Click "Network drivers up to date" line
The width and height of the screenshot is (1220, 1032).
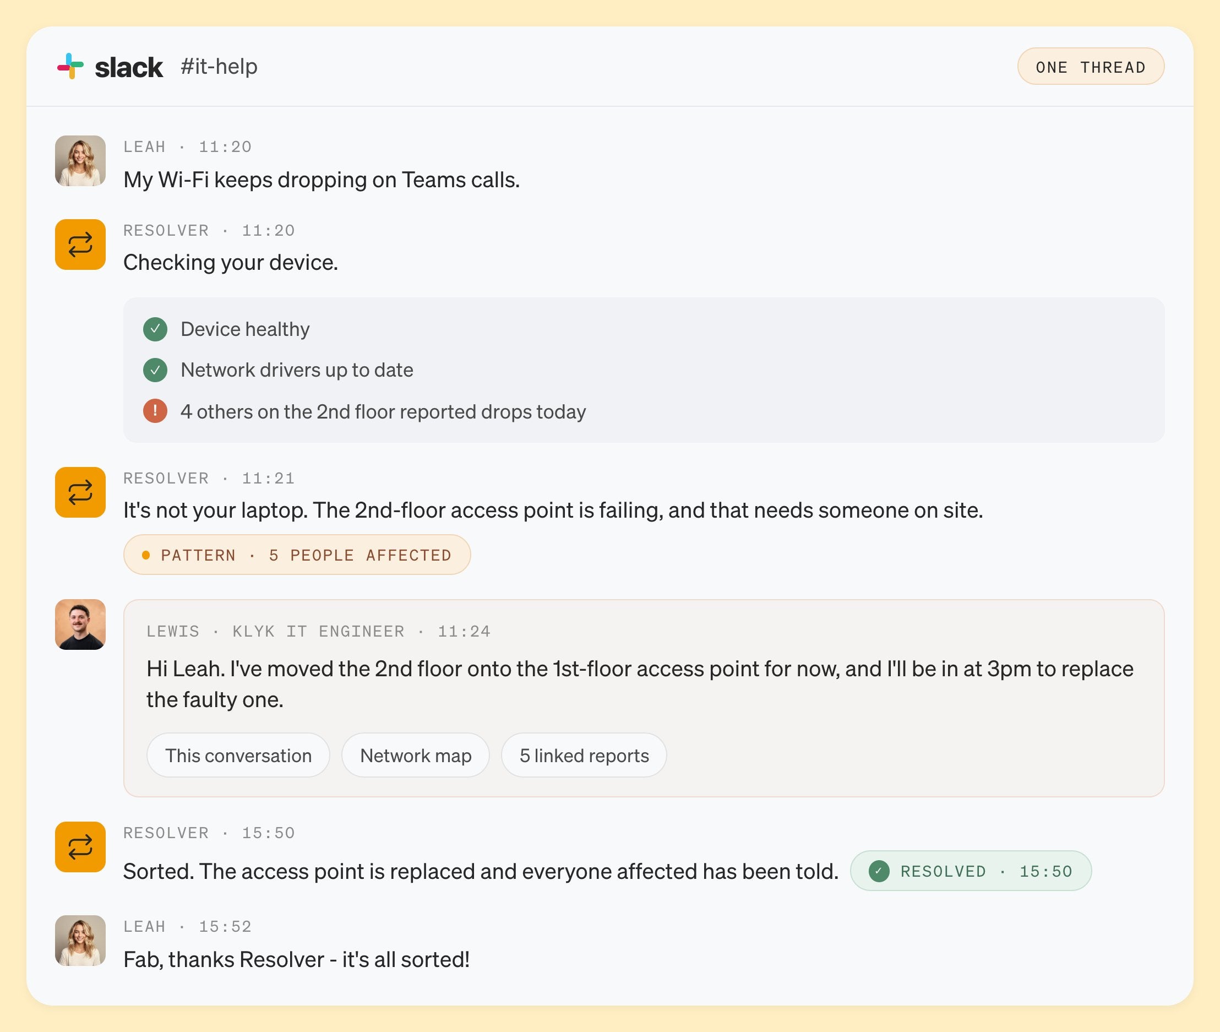tap(297, 370)
